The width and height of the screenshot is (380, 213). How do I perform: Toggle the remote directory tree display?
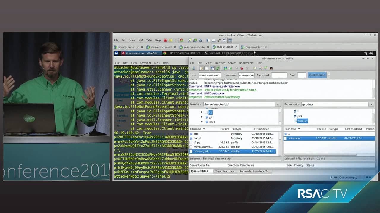click(x=212, y=68)
